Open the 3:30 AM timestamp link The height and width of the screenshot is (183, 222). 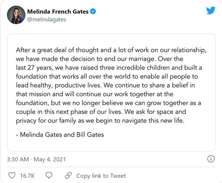point(18,159)
